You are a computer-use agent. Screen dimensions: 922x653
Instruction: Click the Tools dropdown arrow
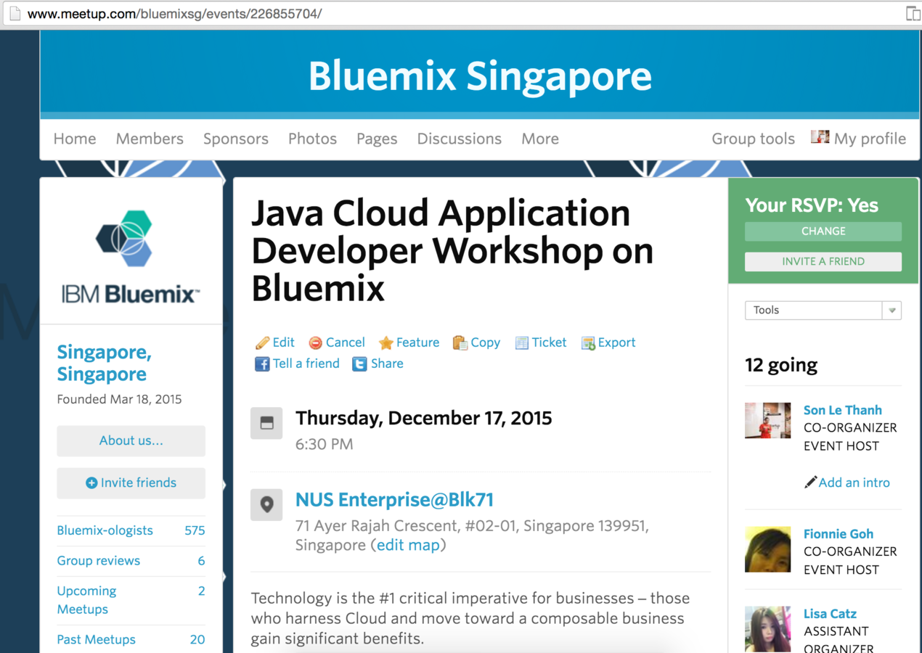coord(892,310)
